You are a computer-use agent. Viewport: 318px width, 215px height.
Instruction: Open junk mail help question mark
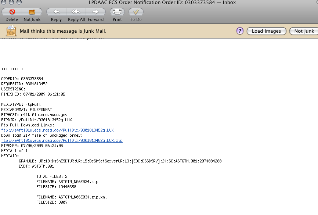pos(240,31)
